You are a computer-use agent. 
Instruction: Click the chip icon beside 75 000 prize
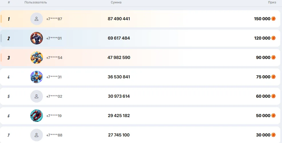pos(273,77)
